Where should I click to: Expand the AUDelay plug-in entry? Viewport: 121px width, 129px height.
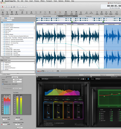pos(2,64)
